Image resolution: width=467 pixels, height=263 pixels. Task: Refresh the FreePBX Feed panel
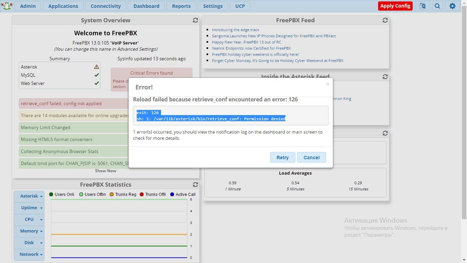point(385,20)
